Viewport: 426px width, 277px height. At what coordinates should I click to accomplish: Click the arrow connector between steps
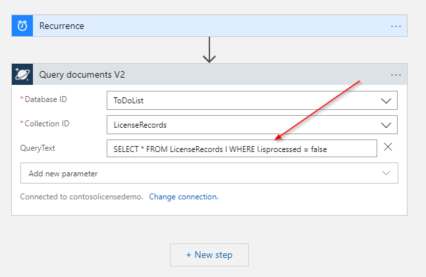click(x=209, y=50)
